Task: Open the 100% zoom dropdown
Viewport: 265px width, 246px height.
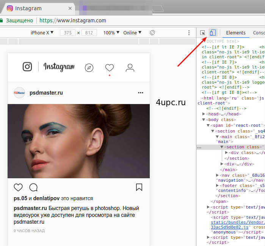Action: 111,33
